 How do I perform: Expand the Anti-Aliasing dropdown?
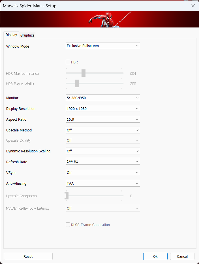[103, 183]
